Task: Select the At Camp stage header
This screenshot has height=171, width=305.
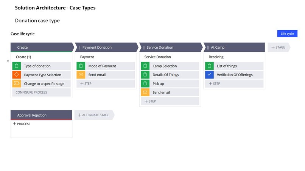Action: tap(235, 48)
